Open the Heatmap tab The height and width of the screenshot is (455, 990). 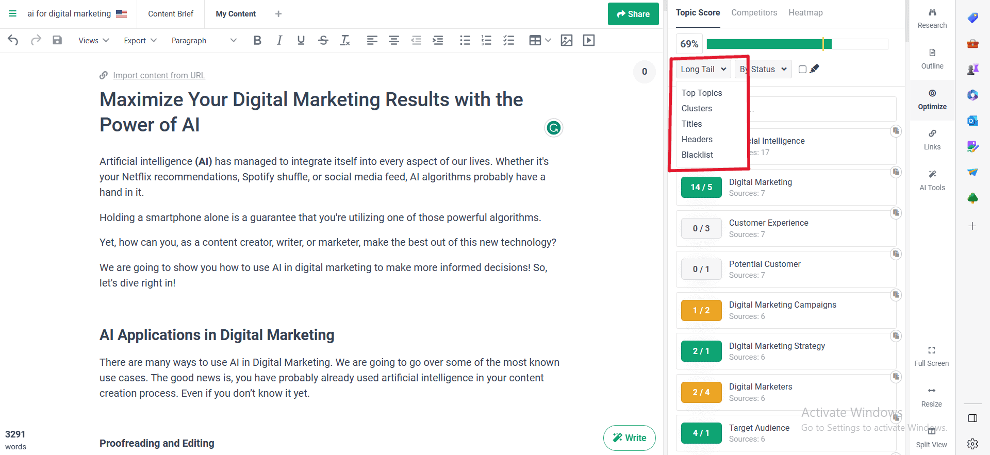pos(805,12)
